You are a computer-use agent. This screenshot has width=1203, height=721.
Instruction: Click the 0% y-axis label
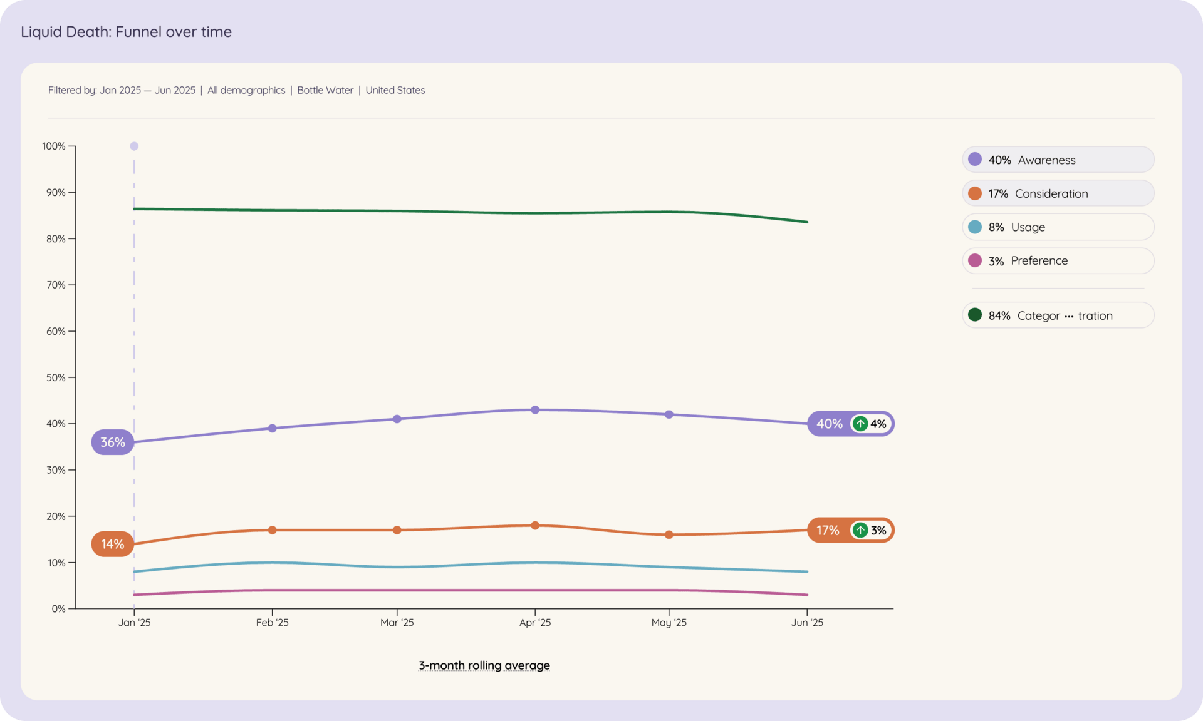pos(58,608)
